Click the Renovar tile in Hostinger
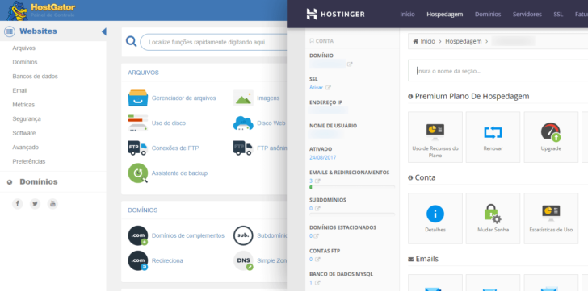The height and width of the screenshot is (291, 588). pyautogui.click(x=493, y=137)
